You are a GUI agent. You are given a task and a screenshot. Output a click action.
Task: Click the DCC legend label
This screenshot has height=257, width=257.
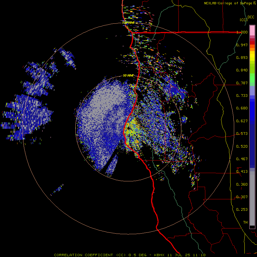[x=251, y=17]
